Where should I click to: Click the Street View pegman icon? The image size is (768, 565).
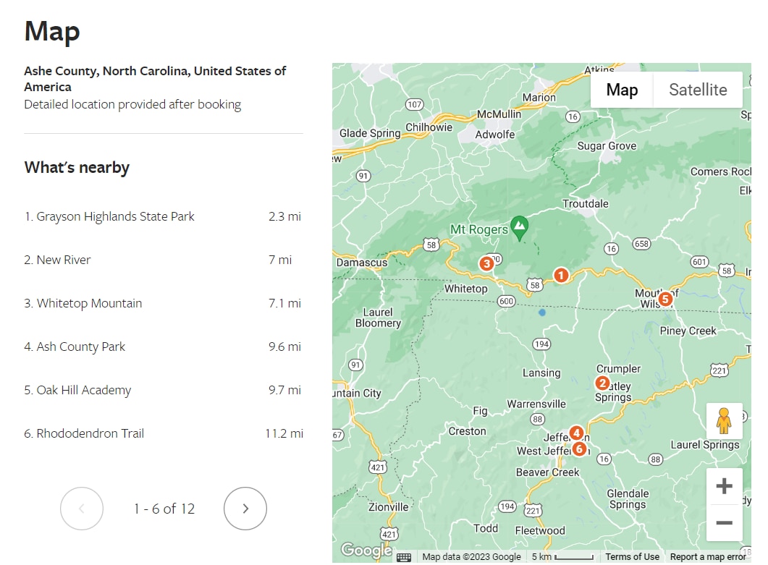click(x=724, y=420)
